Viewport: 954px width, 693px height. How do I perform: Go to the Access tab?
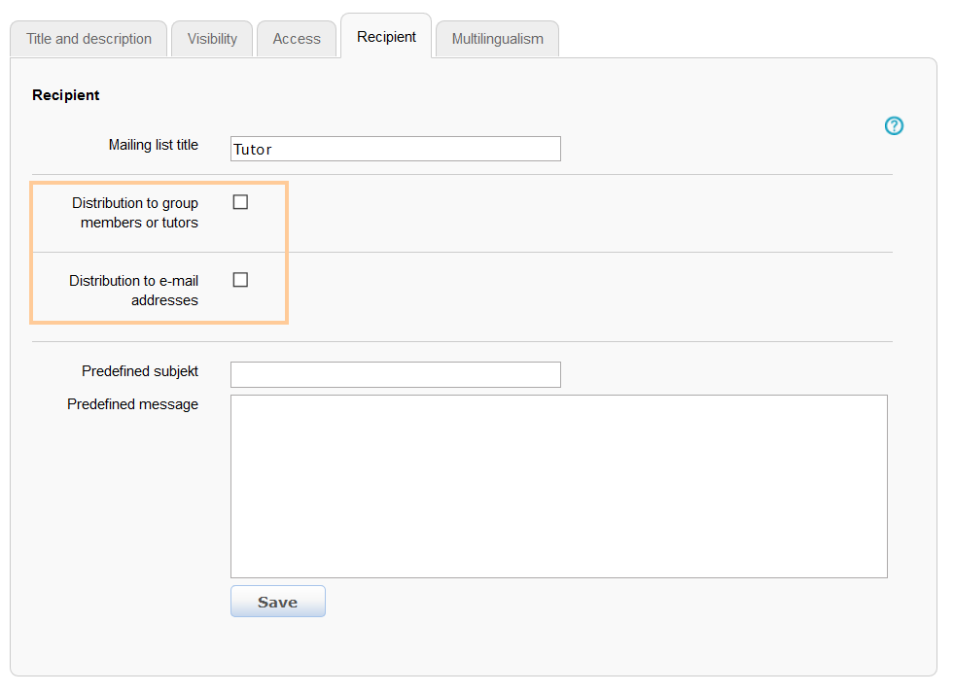point(297,39)
